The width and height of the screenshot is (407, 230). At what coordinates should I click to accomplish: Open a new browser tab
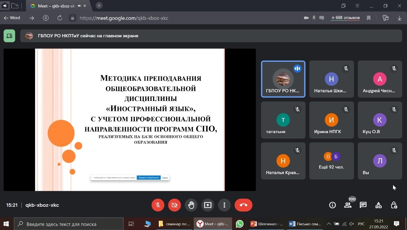pyautogui.click(x=99, y=6)
